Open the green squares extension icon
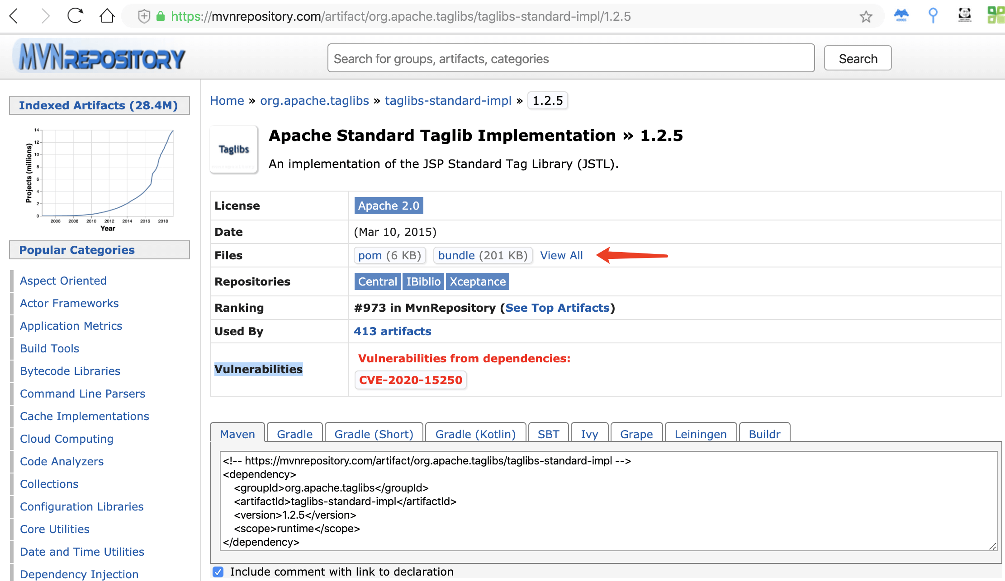This screenshot has height=581, width=1005. pyautogui.click(x=996, y=15)
